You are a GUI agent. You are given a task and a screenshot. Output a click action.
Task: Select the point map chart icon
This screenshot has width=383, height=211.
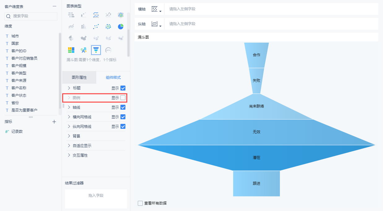click(x=96, y=38)
